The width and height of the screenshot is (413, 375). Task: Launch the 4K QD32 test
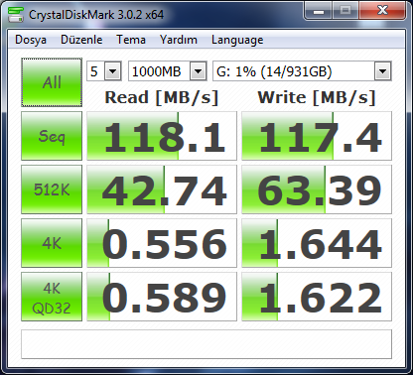coord(52,297)
